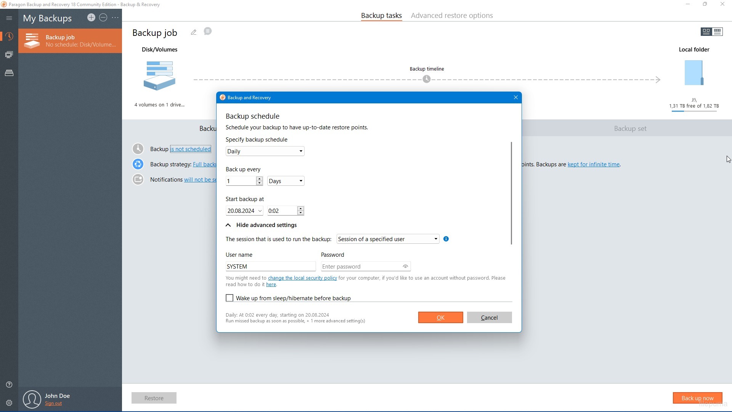Open settings gear in sidebar
This screenshot has height=412, width=732.
point(9,403)
